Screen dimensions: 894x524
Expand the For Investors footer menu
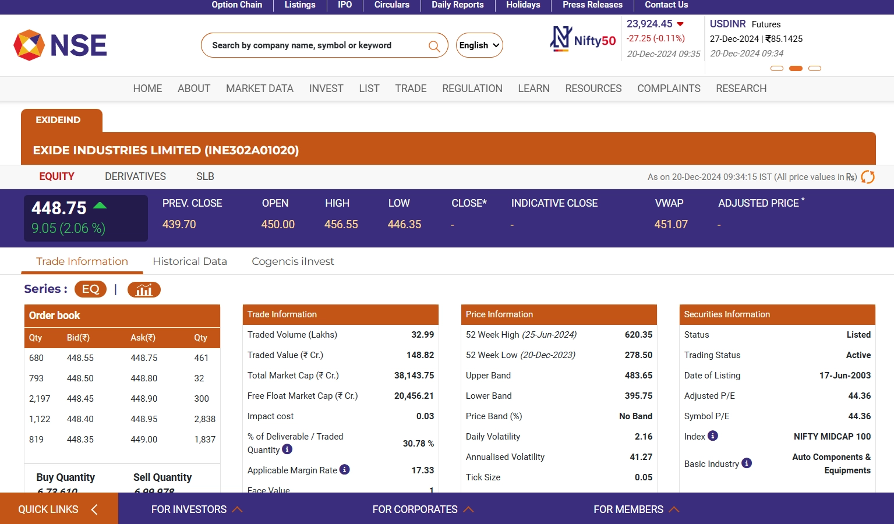[x=196, y=509]
